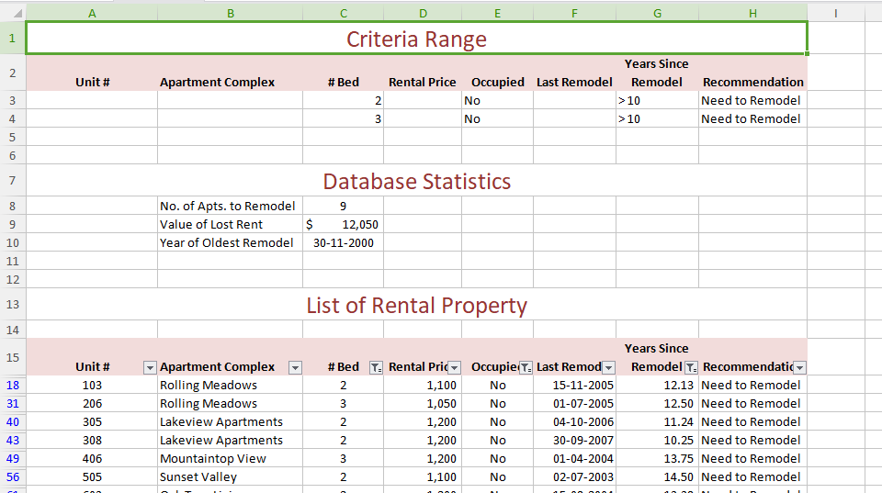
Task: Expand the Recommendation filter dropdown
Action: [x=799, y=367]
